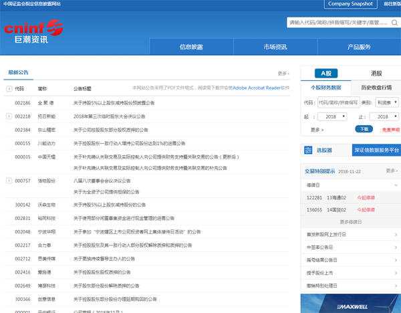Click the date 2018-11-22
The height and width of the screenshot is (313, 401).
click(350, 171)
